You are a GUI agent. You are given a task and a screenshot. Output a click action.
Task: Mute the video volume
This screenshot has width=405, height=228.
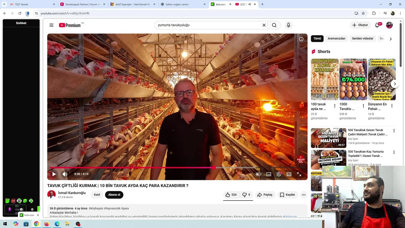tap(65, 174)
